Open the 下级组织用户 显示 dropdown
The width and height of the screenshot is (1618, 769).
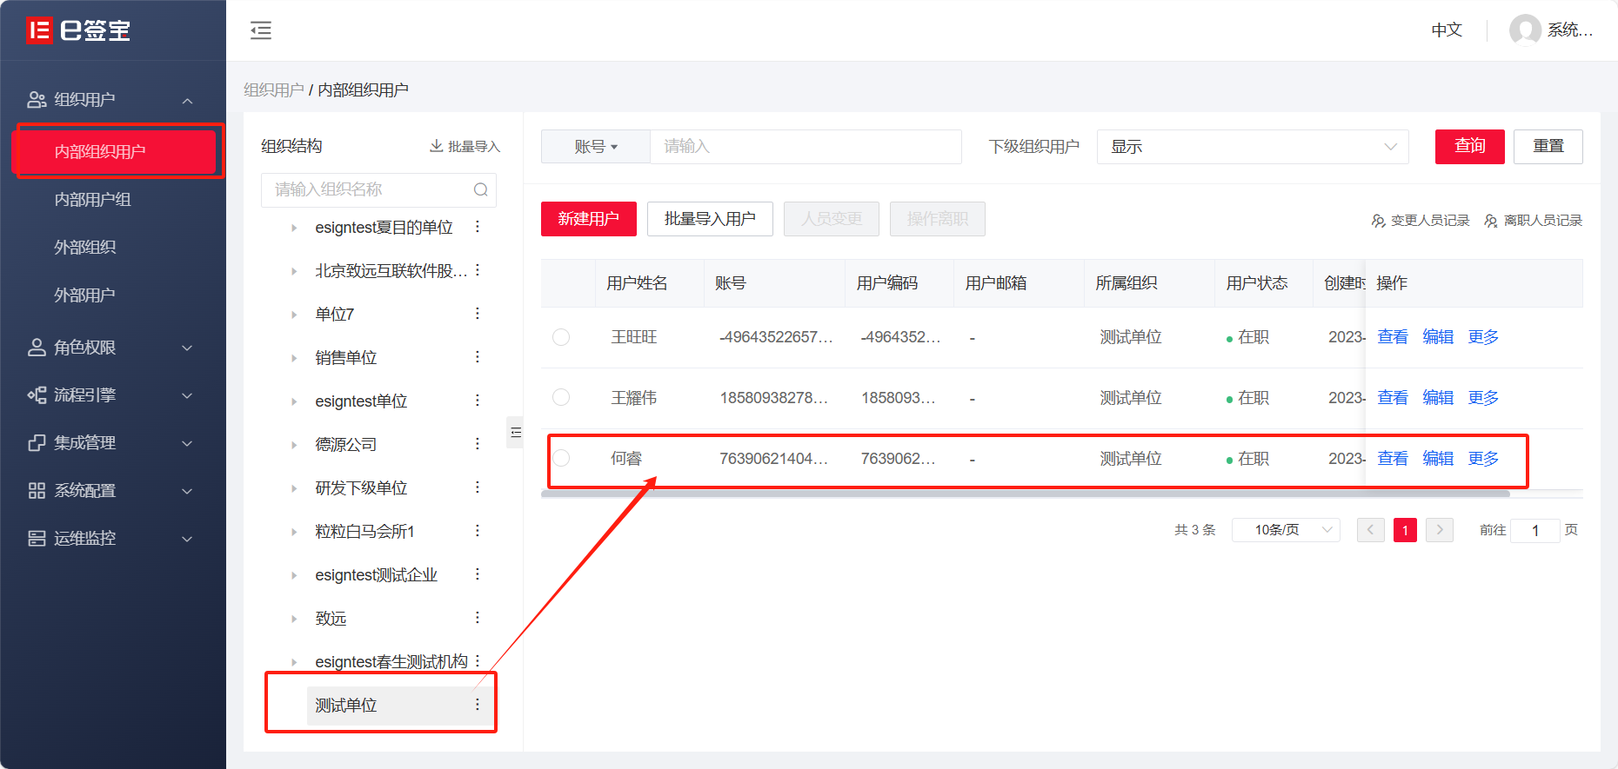click(x=1253, y=147)
